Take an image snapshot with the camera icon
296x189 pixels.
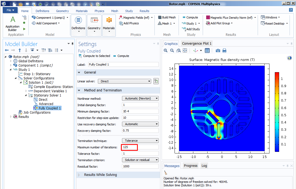click(218, 51)
